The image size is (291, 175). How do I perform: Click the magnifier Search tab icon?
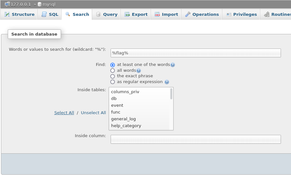coord(68,14)
